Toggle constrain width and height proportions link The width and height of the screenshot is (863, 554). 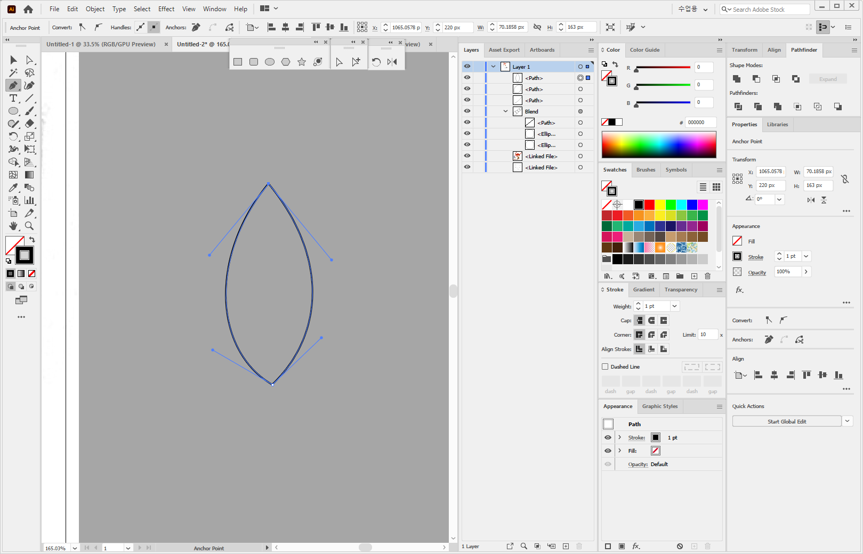[845, 178]
